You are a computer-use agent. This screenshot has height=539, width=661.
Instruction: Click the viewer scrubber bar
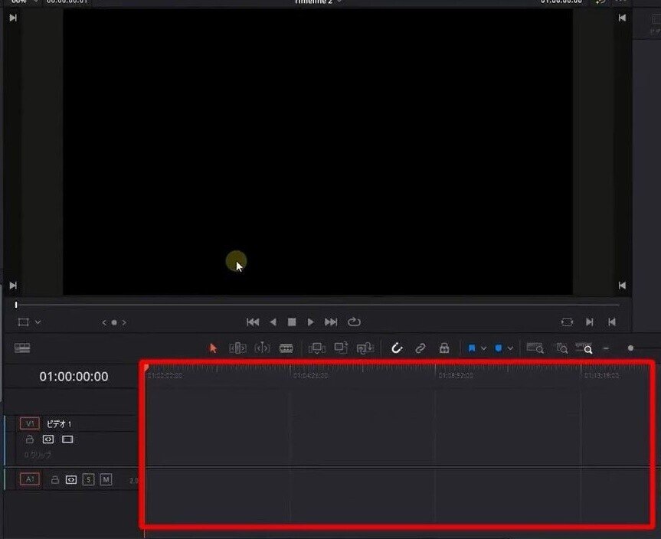317,304
